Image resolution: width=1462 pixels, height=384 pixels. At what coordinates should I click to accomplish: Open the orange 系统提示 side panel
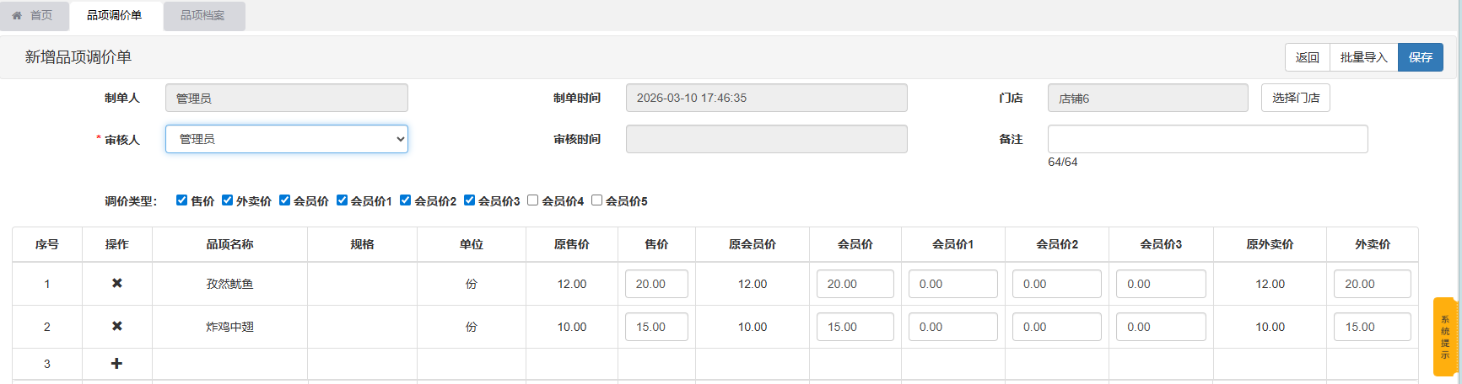point(1445,337)
